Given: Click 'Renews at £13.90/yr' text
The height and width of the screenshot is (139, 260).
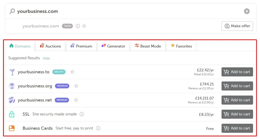Looking at the screenshot, I should [x=201, y=102].
